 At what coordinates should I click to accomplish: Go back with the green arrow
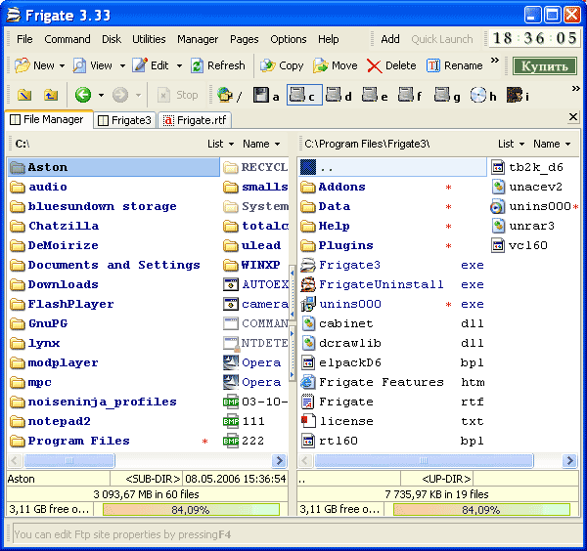83,95
